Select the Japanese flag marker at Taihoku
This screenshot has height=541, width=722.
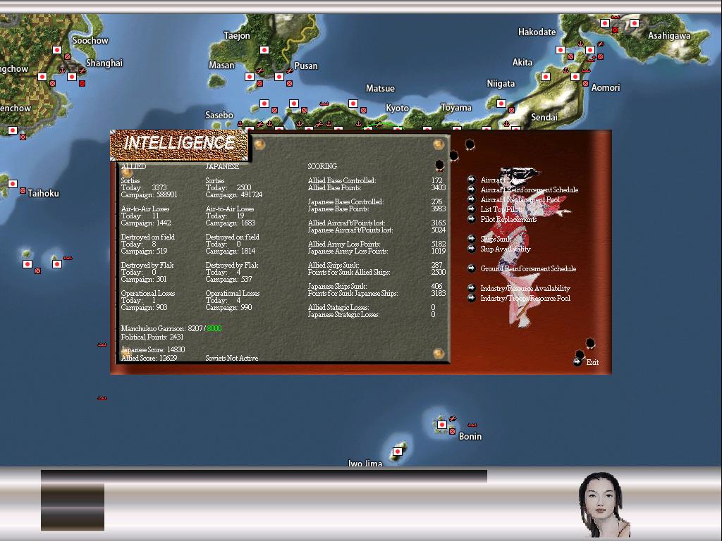[13, 184]
